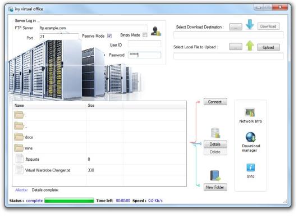
Task: Click the Password input field
Action: [144, 55]
